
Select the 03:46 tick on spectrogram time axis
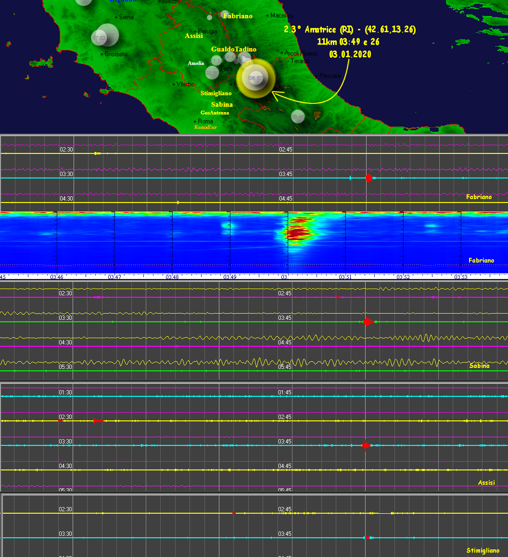click(x=57, y=277)
